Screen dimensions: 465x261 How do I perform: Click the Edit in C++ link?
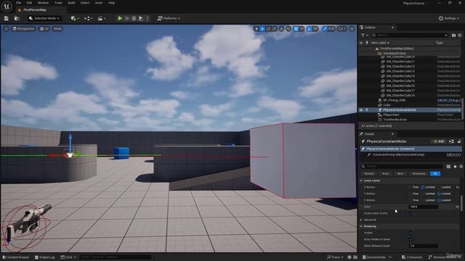pyautogui.click(x=453, y=154)
